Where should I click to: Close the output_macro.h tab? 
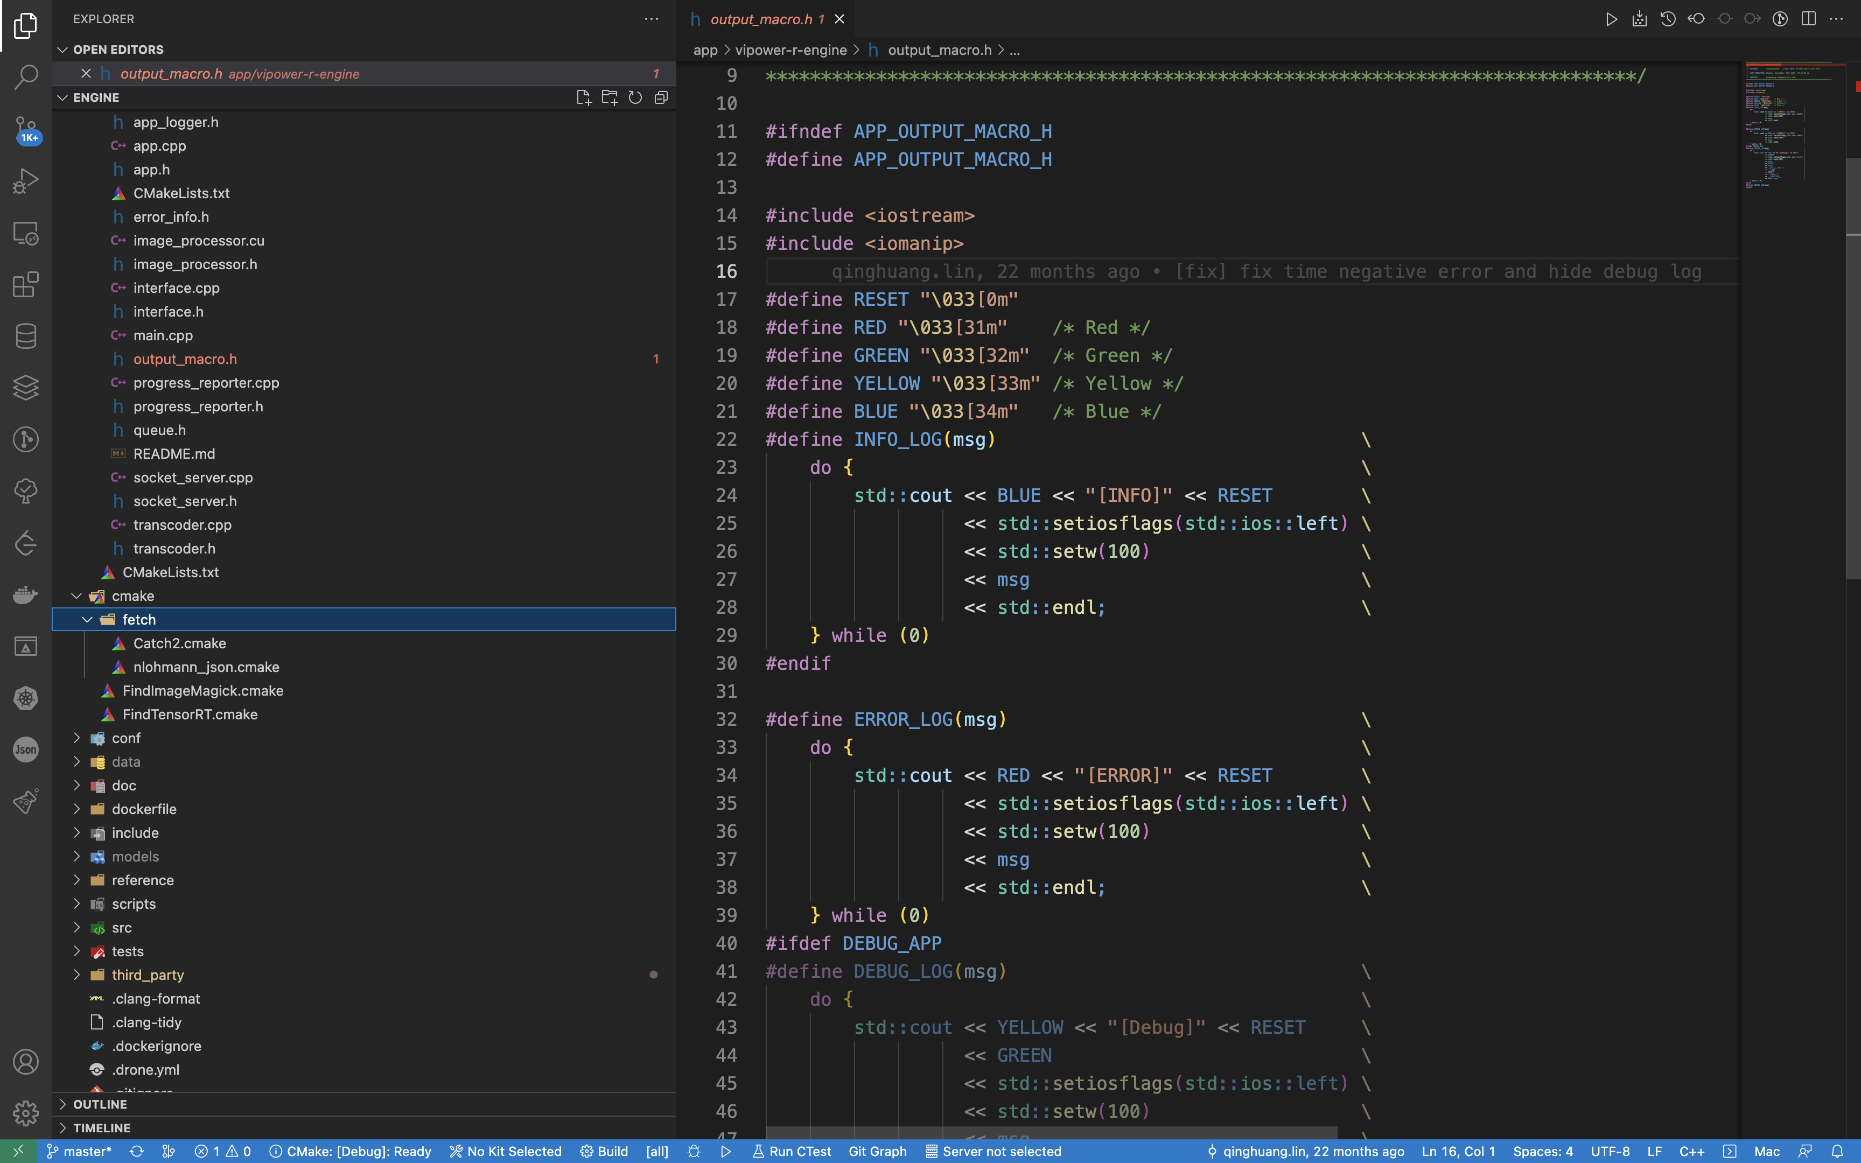(x=839, y=19)
